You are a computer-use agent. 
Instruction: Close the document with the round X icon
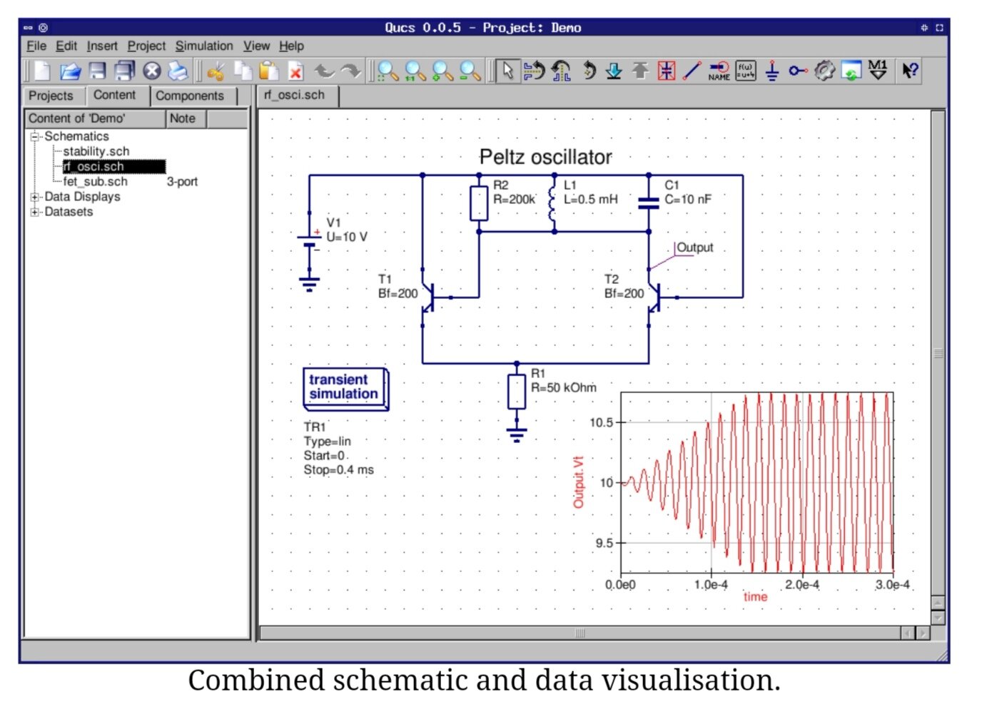151,71
